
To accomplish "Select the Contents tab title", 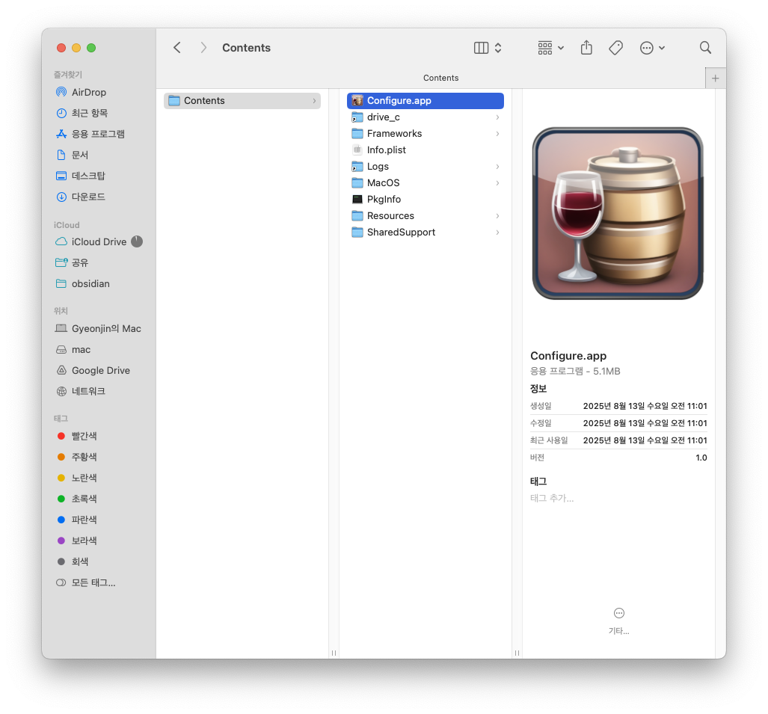I will 440,78.
